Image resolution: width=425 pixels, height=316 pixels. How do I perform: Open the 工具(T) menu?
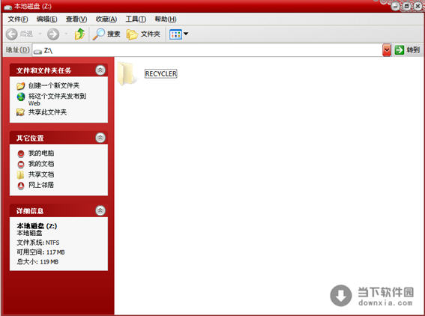point(136,19)
